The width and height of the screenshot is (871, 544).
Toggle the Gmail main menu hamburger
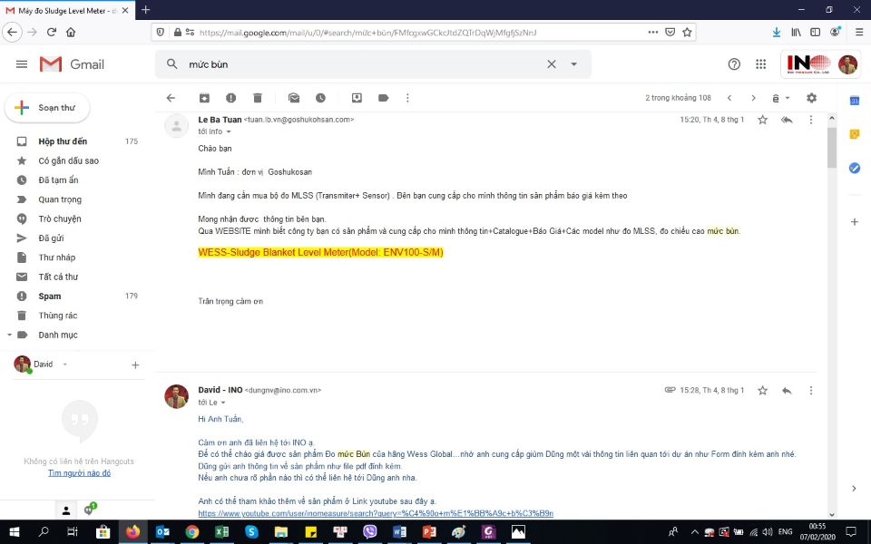22,64
